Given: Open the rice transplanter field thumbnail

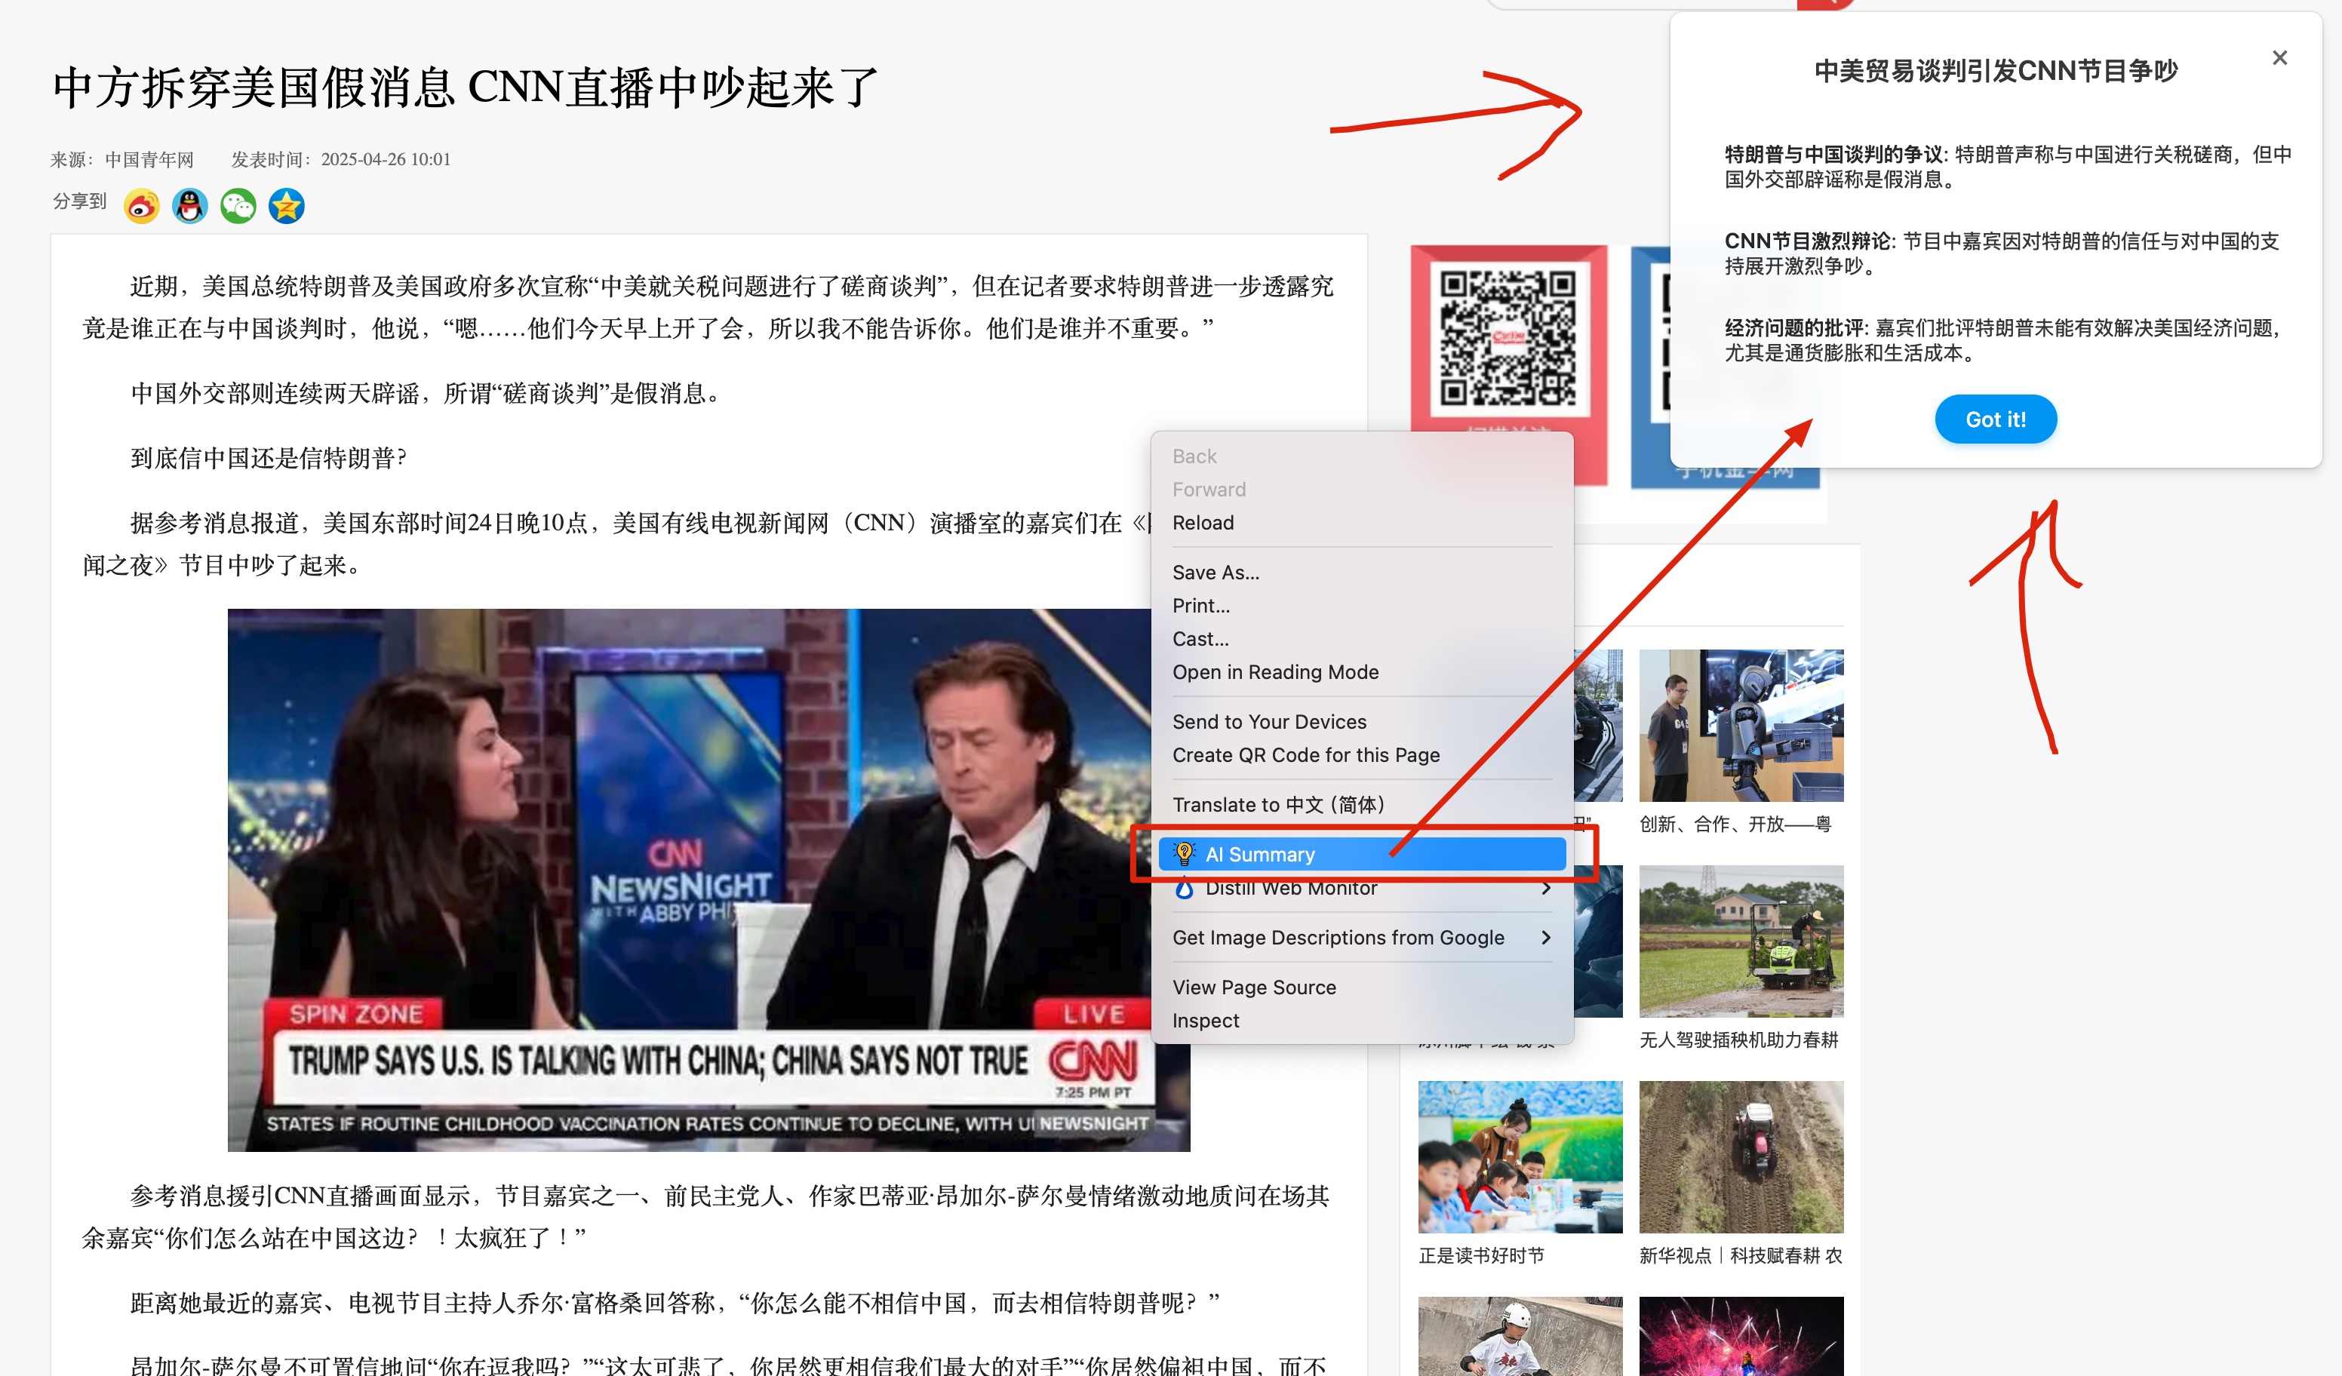Looking at the screenshot, I should 1741,941.
